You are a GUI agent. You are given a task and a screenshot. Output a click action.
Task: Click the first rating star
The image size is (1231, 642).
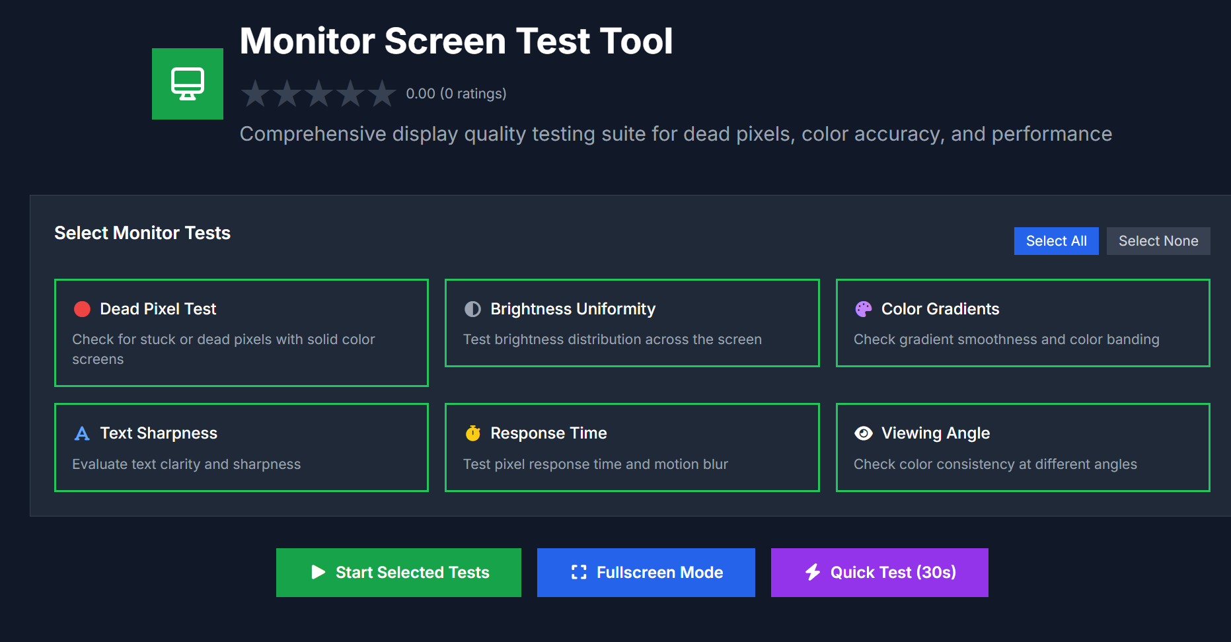point(255,94)
